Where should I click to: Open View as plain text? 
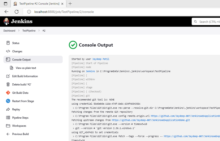[x=26, y=68]
